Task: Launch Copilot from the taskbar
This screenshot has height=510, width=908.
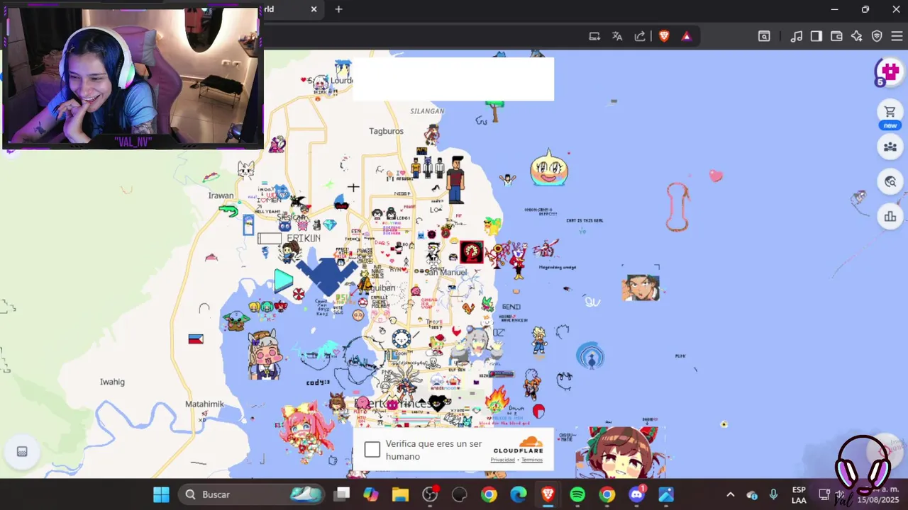Action: (370, 494)
